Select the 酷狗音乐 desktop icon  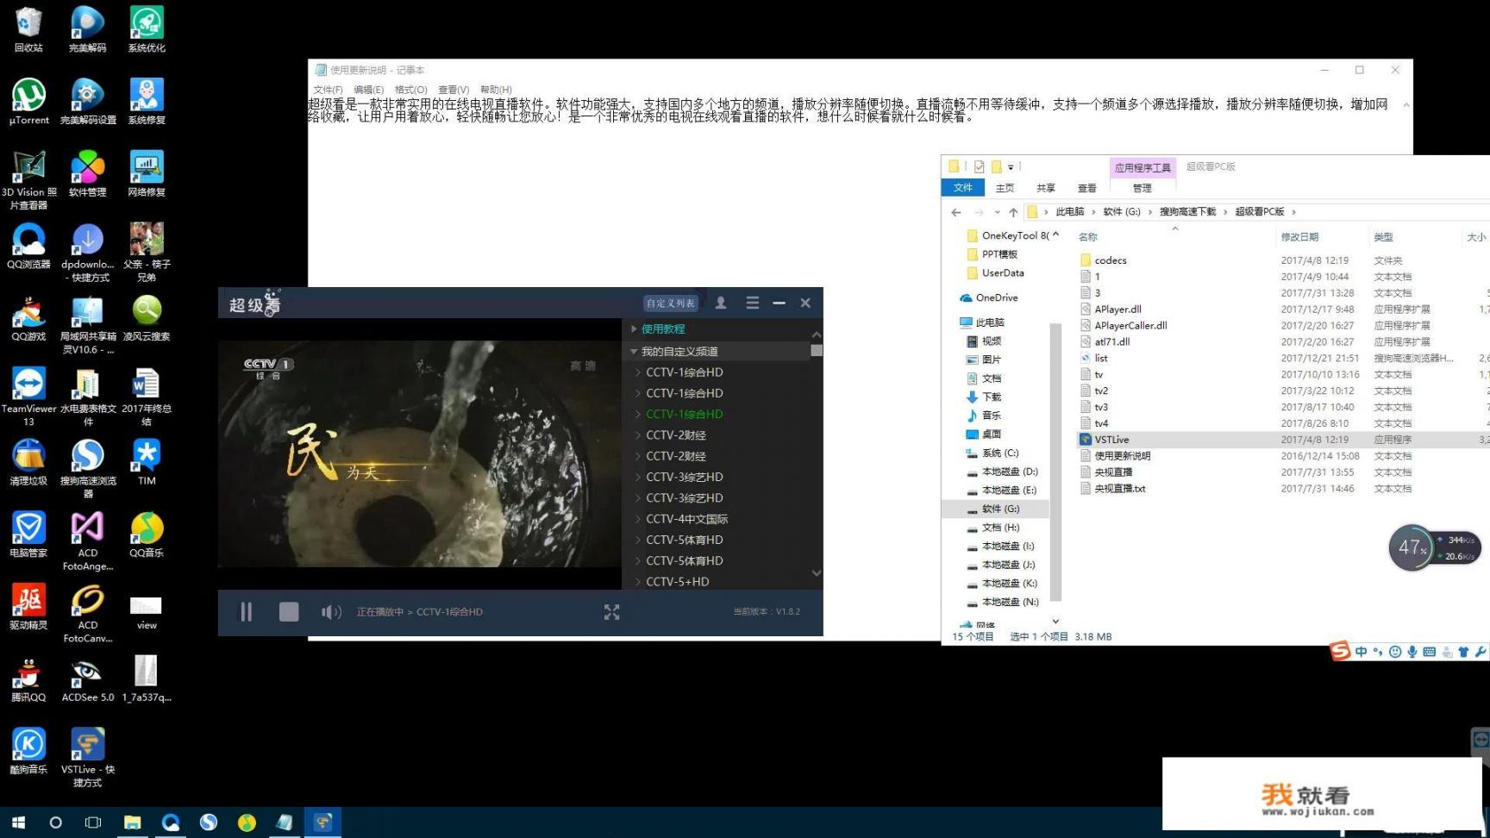(28, 751)
